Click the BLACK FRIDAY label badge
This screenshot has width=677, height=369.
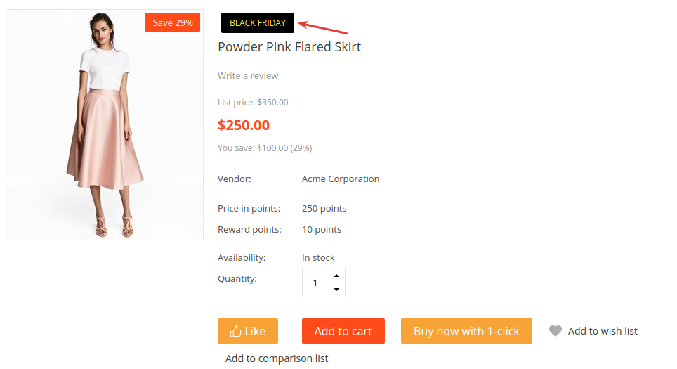tap(258, 23)
